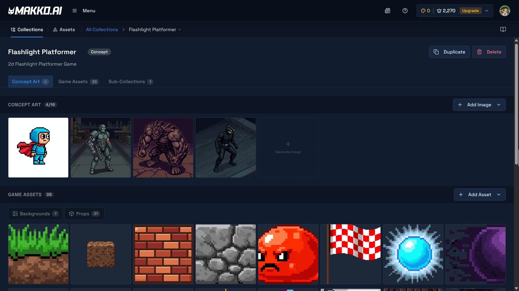Click the Duplicate button
519x291 pixels.
[449, 52]
